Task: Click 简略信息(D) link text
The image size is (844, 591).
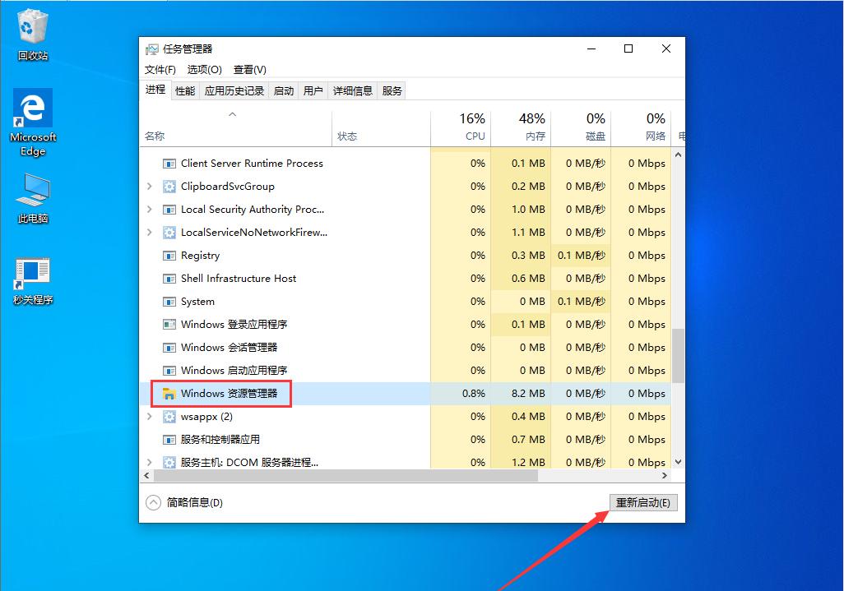Action: point(194,502)
